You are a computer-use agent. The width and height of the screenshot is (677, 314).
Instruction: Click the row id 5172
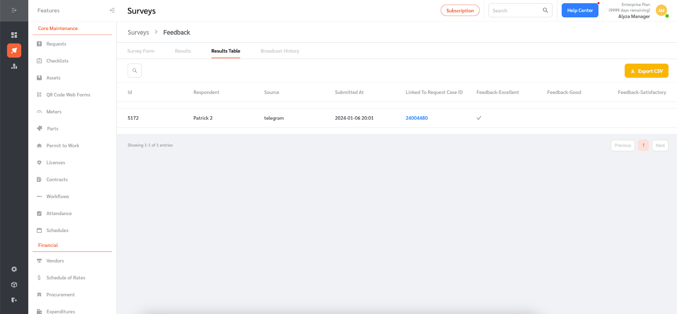[x=133, y=118]
